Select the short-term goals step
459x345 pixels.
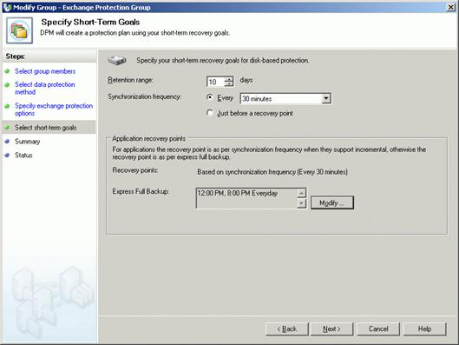pyautogui.click(x=46, y=128)
